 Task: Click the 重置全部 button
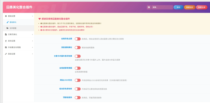coord(202,7)
